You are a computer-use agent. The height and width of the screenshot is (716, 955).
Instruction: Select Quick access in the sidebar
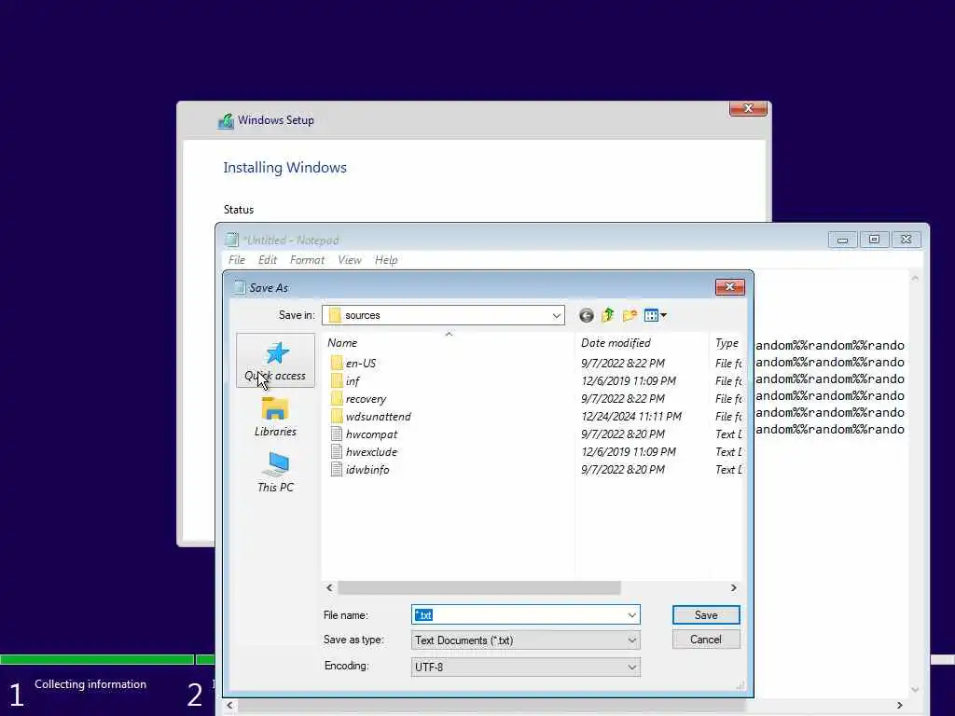point(275,361)
